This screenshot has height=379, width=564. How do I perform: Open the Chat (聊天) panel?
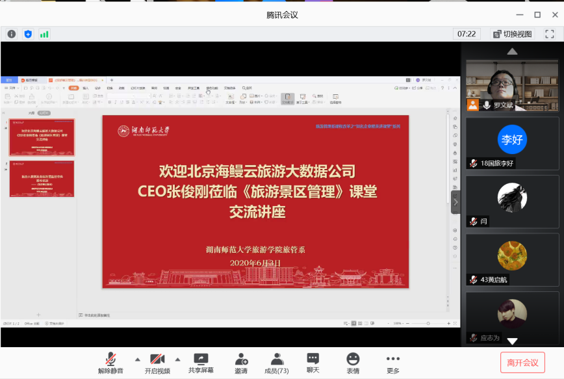click(313, 363)
